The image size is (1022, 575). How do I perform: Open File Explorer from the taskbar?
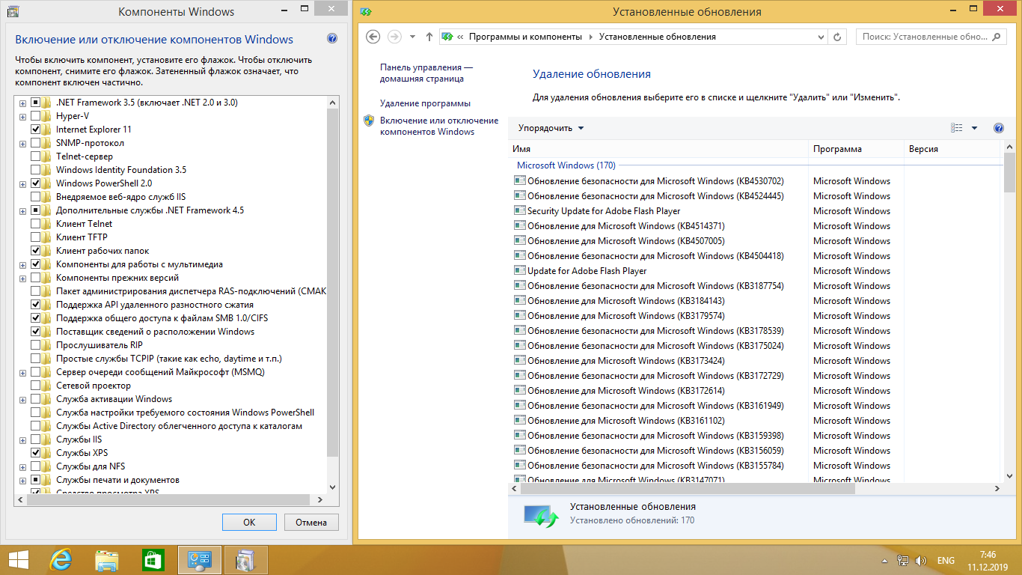coord(107,560)
